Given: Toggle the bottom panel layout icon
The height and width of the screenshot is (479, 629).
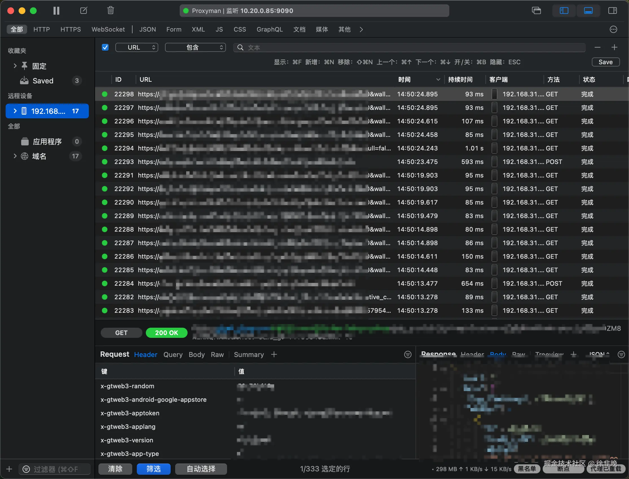Looking at the screenshot, I should tap(588, 11).
